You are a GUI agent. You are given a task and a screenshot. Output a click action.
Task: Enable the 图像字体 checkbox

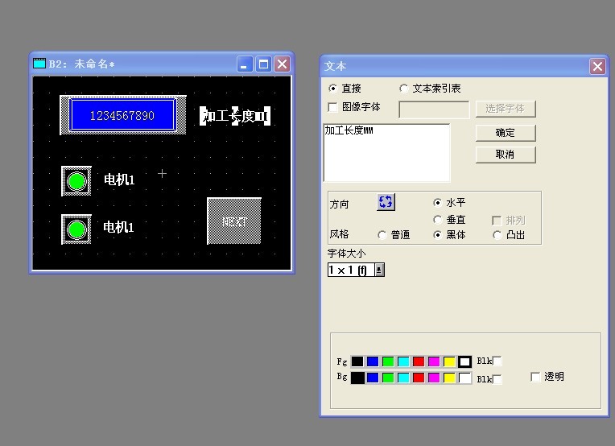click(333, 107)
